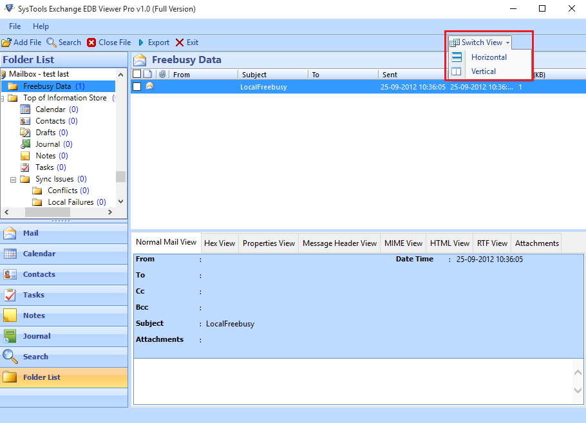
Task: Open the Message Header View tab
Action: (x=340, y=243)
